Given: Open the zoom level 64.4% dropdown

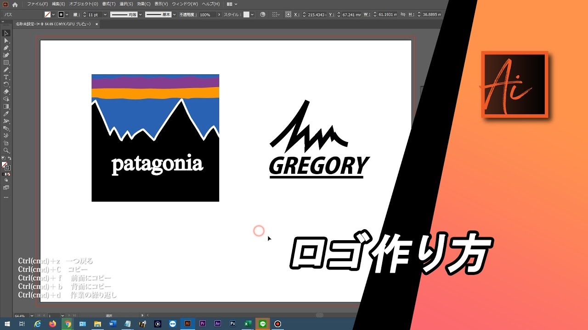Looking at the screenshot, I should tap(32, 316).
